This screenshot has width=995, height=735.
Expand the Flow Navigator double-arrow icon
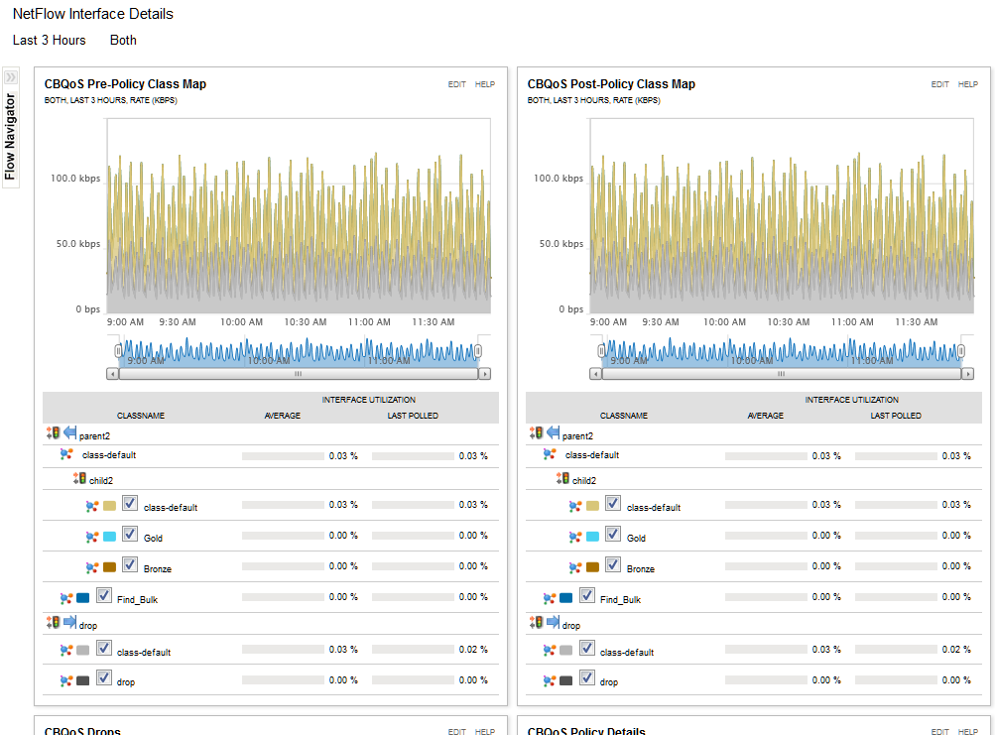tap(11, 77)
